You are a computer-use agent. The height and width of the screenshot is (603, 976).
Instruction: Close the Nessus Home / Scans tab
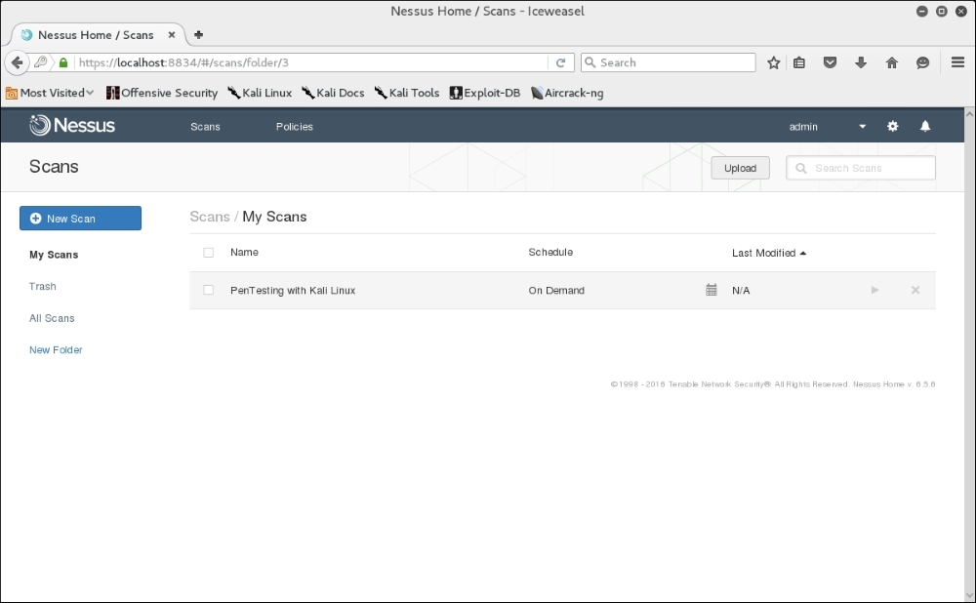point(171,35)
